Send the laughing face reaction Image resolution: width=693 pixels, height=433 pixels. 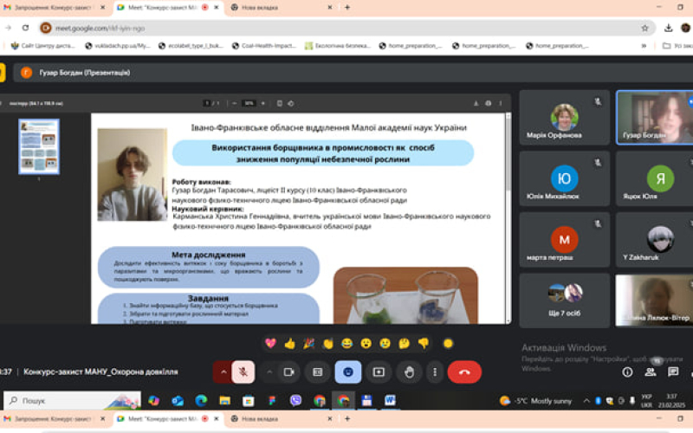point(347,343)
